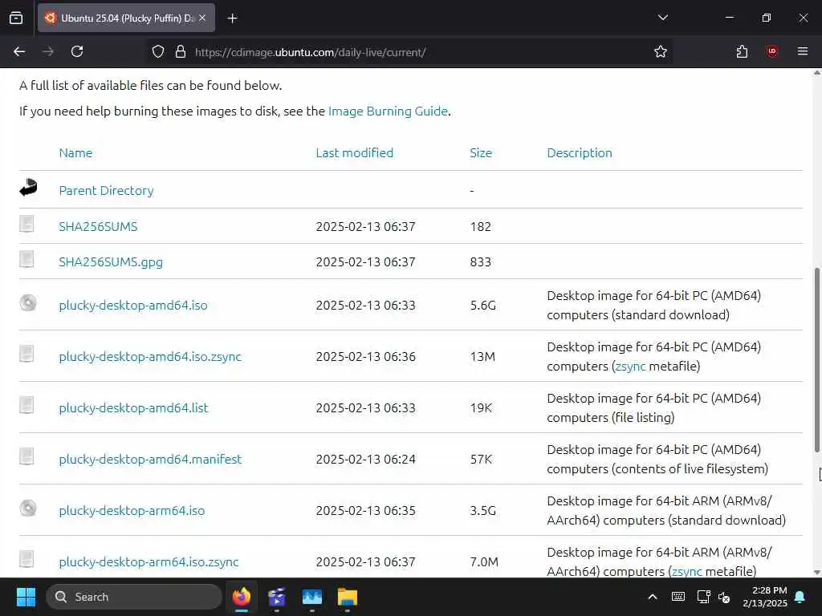Open a new tab with the plus button
The image size is (822, 616).
click(232, 18)
